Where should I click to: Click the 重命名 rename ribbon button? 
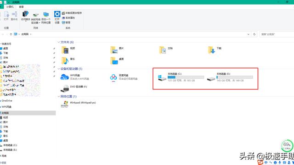(14, 16)
